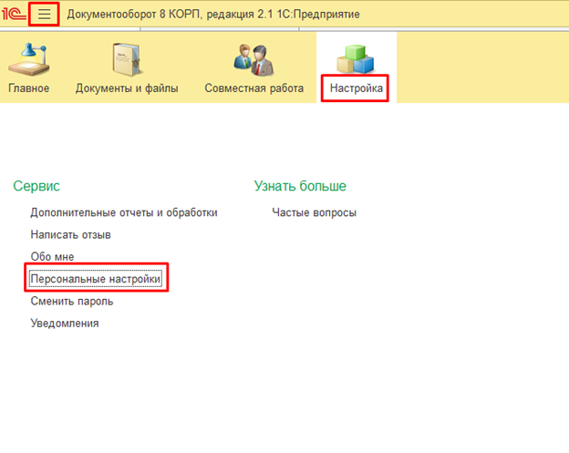Open Персональные настройки
The image size is (569, 453).
(x=96, y=279)
